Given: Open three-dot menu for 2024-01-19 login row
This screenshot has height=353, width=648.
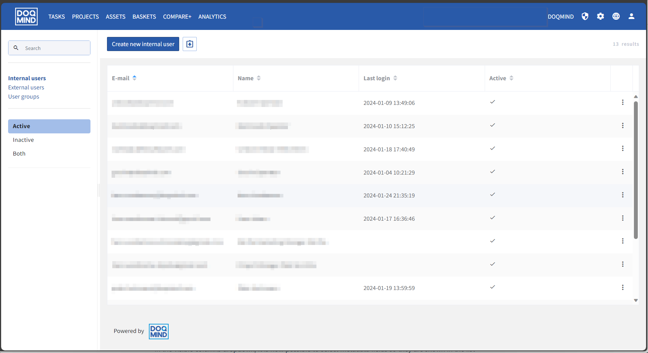Looking at the screenshot, I should [623, 288].
